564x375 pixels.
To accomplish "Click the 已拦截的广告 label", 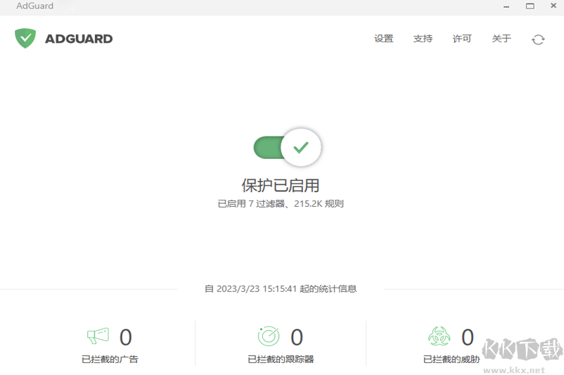I will tap(110, 359).
